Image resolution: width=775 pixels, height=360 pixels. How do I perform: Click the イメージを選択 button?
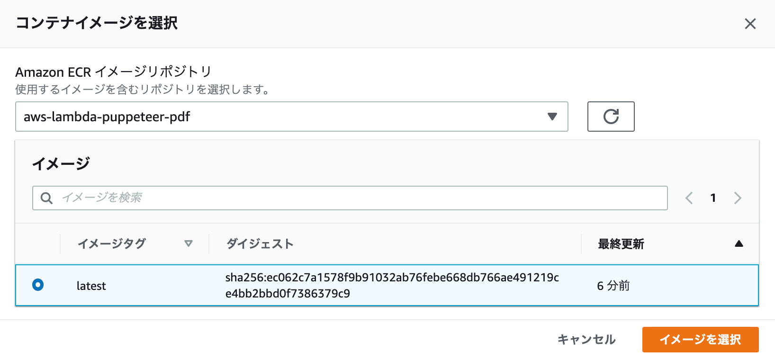(x=700, y=340)
